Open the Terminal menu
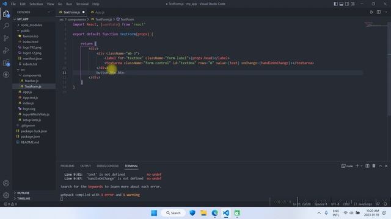This screenshot has width=391, height=219. pos(82,4)
